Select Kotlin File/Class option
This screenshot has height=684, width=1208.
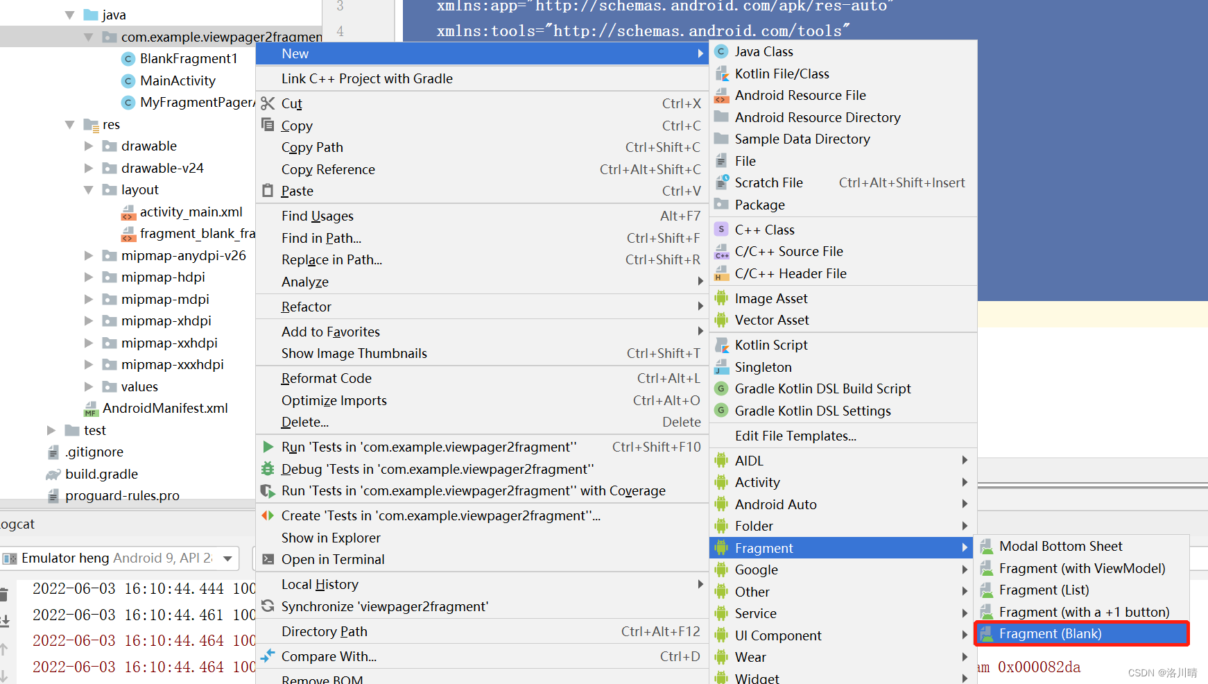(x=782, y=73)
